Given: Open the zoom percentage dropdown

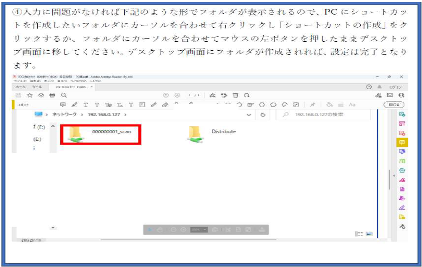Looking at the screenshot, I should point(205,230).
